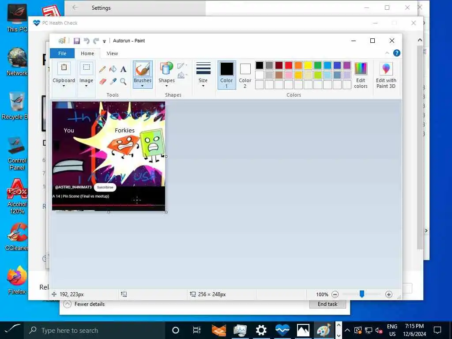Click the ENG US language indicator
Image resolution: width=452 pixels, height=339 pixels.
tap(392, 330)
